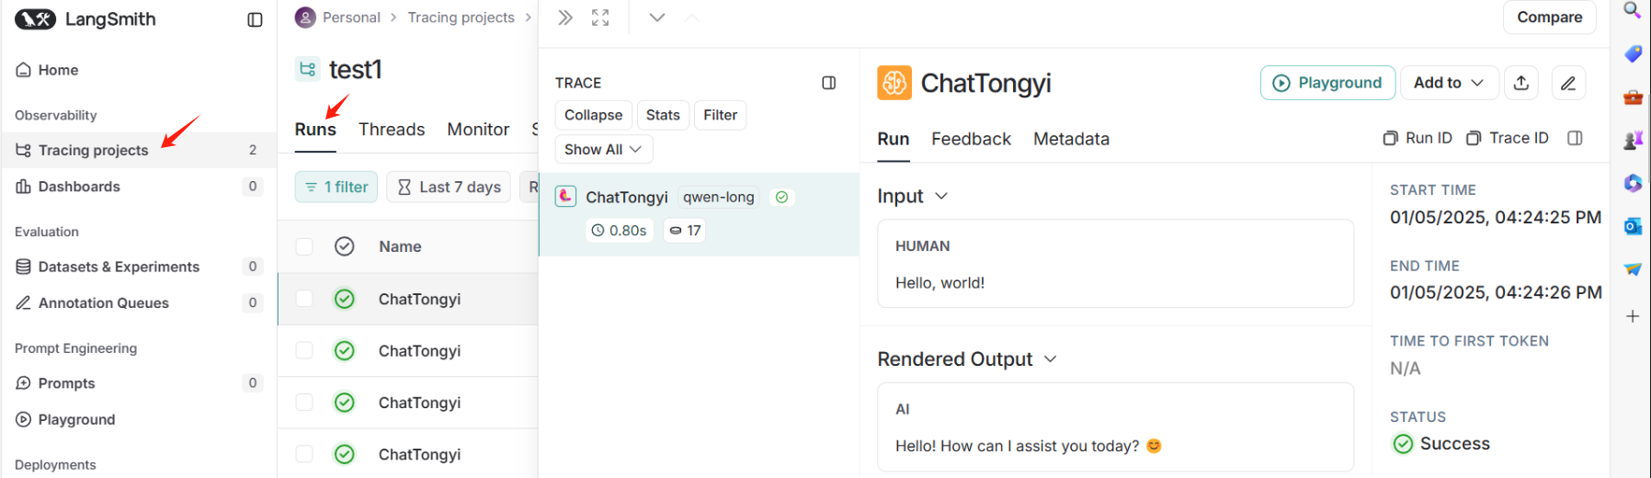
Task: Open the Show All dropdown
Action: click(x=603, y=149)
